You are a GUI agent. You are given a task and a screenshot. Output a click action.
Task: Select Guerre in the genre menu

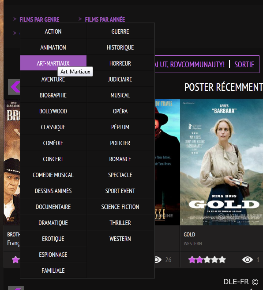point(120,31)
